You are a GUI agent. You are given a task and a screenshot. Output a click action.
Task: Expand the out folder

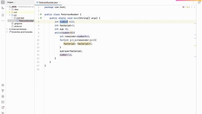[10, 12]
